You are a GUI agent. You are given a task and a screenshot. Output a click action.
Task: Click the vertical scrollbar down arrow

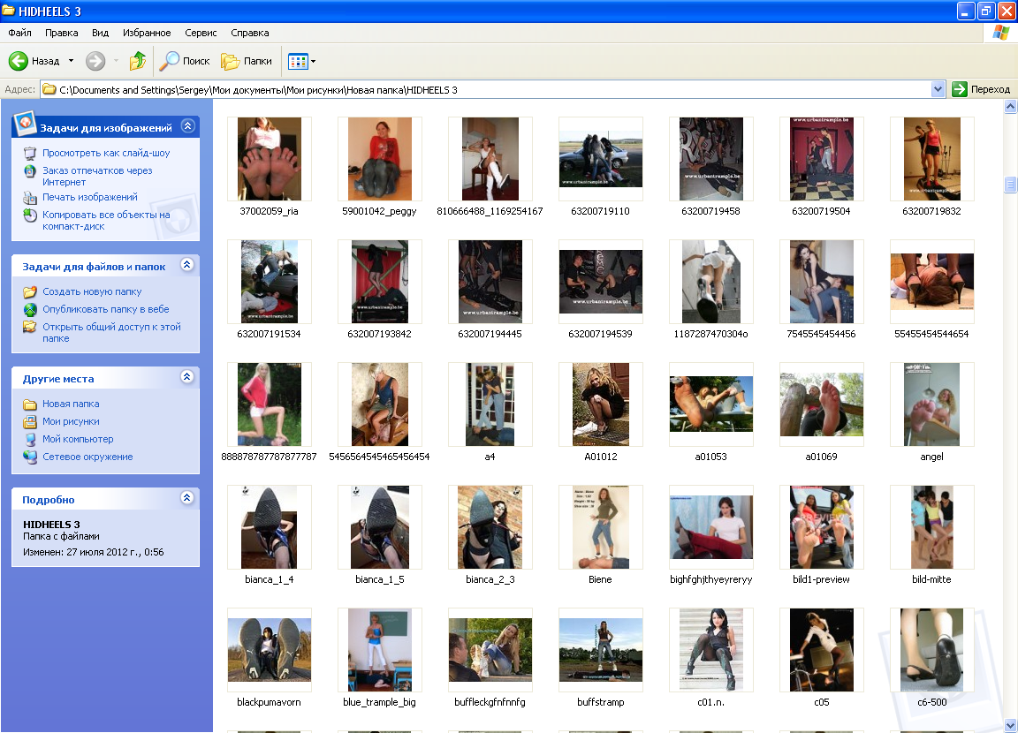pyautogui.click(x=1009, y=725)
